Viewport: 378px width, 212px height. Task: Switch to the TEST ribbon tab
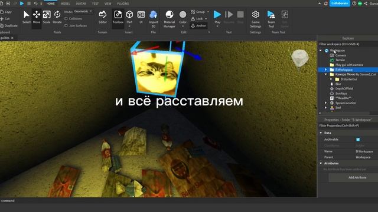[95, 4]
